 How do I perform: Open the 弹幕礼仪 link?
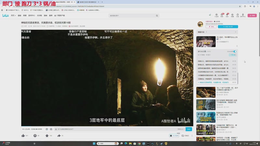pyautogui.click(x=181, y=129)
